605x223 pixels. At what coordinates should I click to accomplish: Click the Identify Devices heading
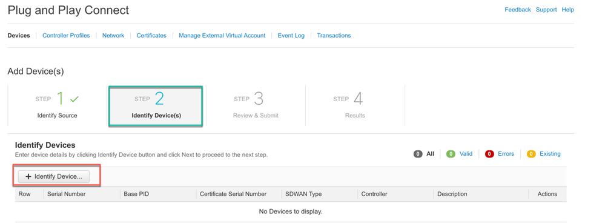click(45, 145)
